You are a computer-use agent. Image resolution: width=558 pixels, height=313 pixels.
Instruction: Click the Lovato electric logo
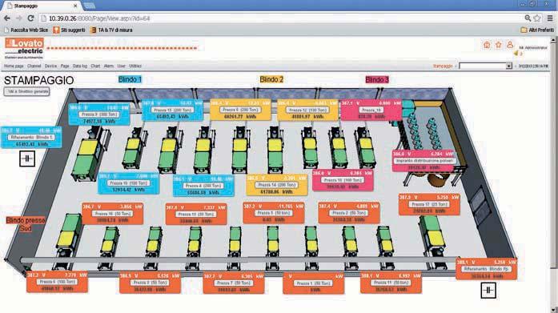(x=24, y=48)
